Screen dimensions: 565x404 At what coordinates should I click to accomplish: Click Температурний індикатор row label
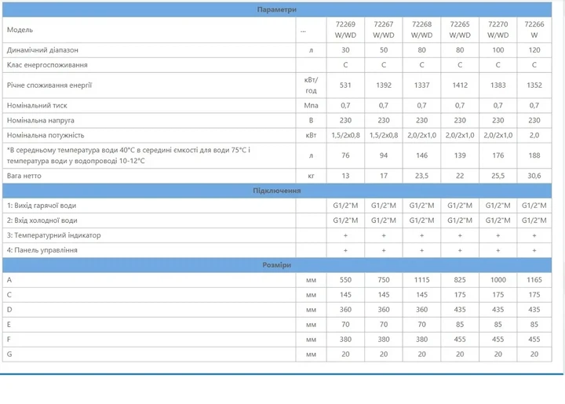click(x=53, y=235)
